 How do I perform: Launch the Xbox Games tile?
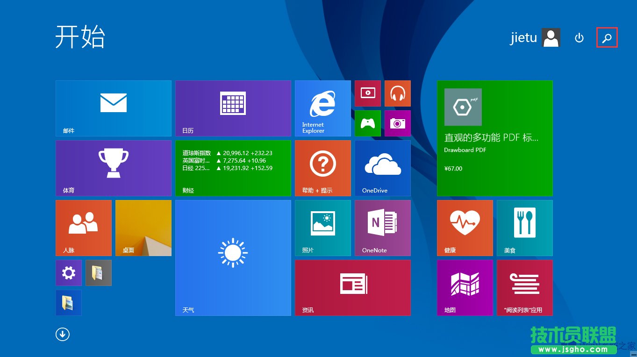point(367,123)
